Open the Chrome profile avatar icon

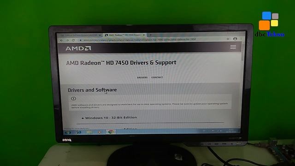(235, 39)
